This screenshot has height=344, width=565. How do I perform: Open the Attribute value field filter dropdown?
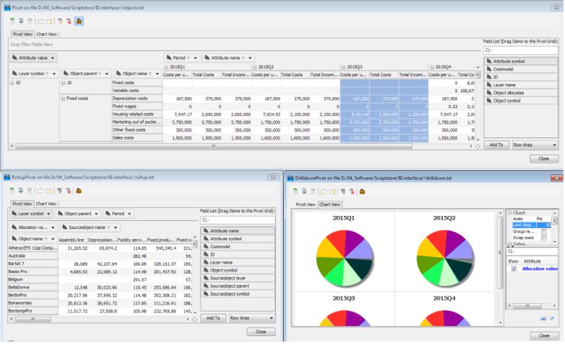pos(53,58)
